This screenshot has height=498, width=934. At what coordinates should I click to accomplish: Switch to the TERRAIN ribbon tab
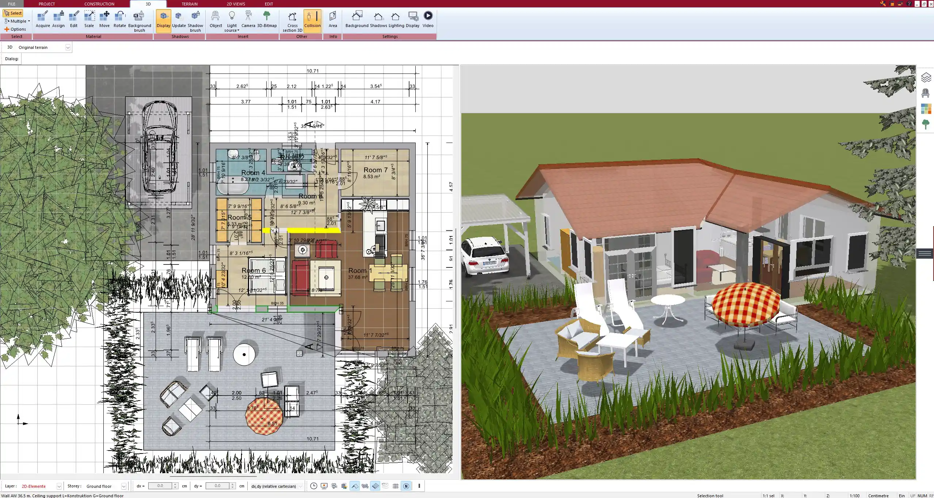[189, 4]
